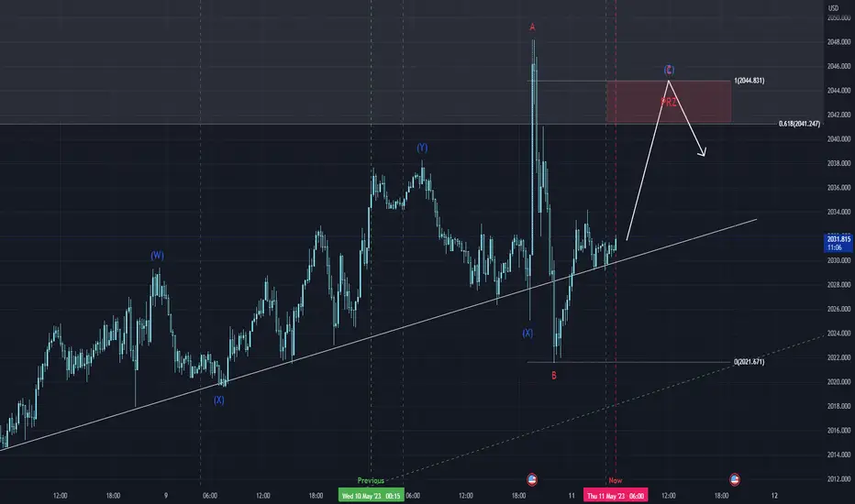Click the US flag event icon before date 12
855x504 pixels.
pyautogui.click(x=735, y=479)
